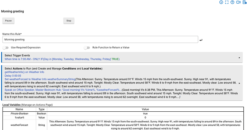Expand the Select Trigger Events arrow
The height and width of the screenshot is (130, 247).
click(x=239, y=58)
